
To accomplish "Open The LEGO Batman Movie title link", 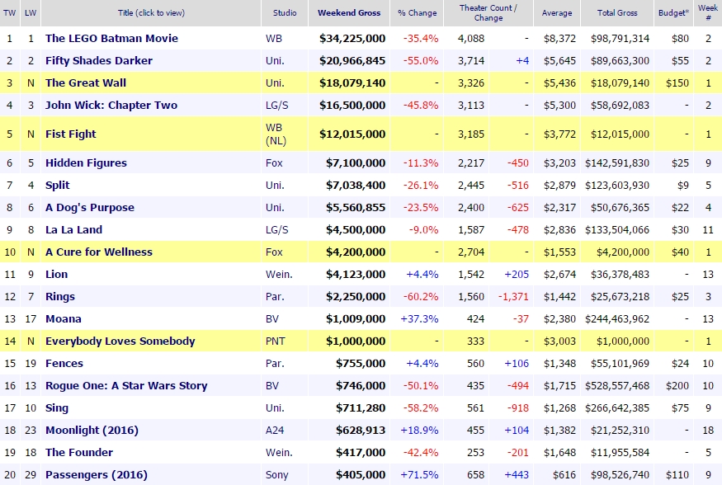I will point(111,38).
